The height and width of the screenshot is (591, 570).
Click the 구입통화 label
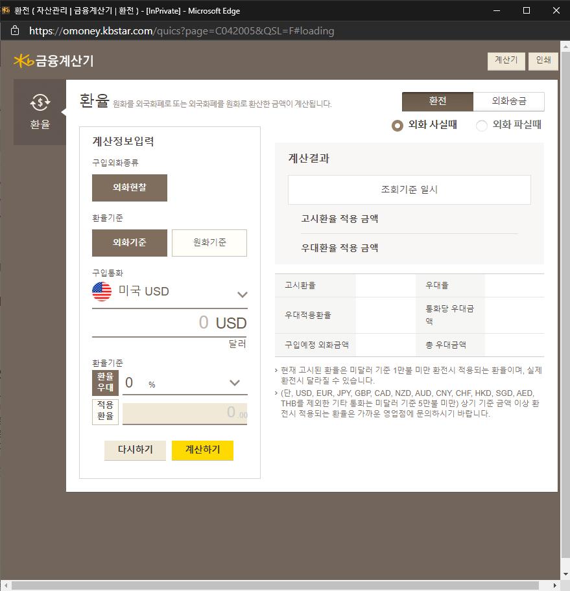108,273
